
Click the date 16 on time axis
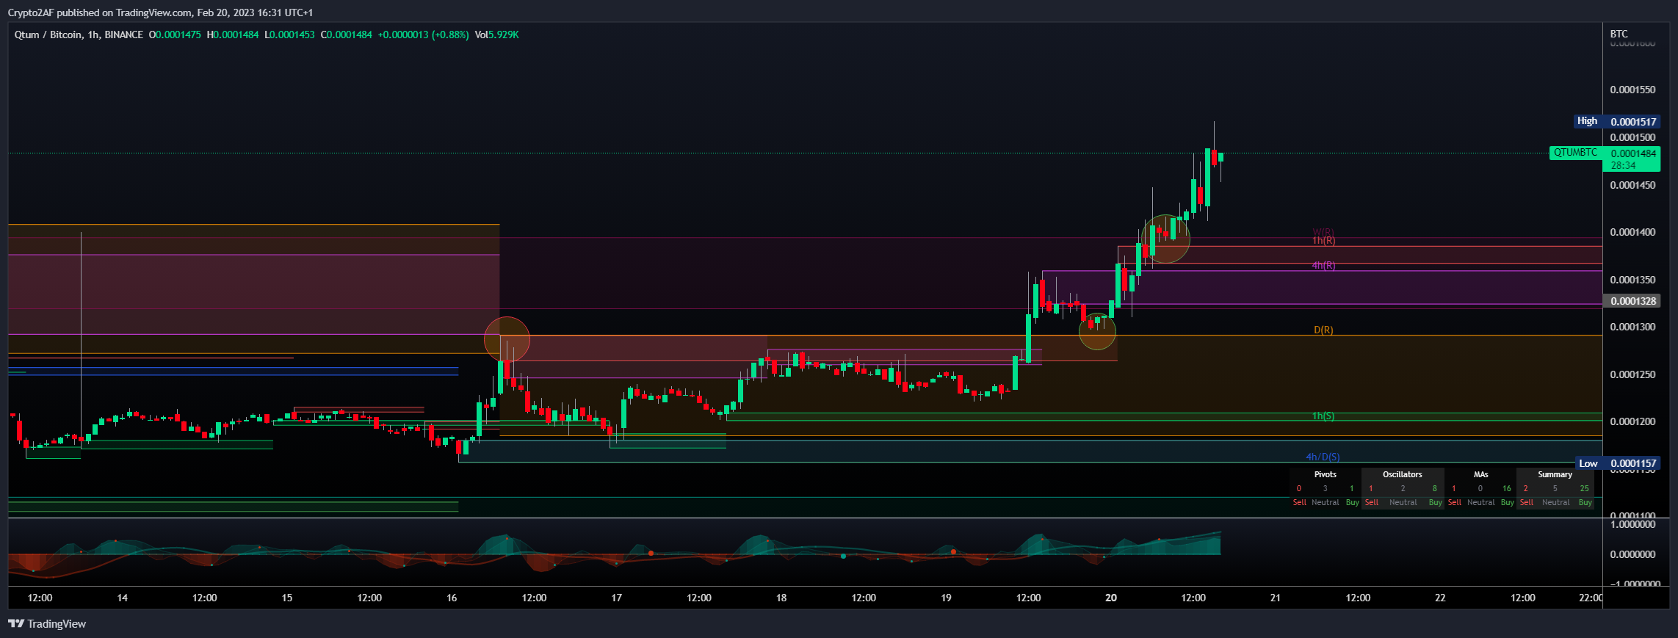[452, 598]
